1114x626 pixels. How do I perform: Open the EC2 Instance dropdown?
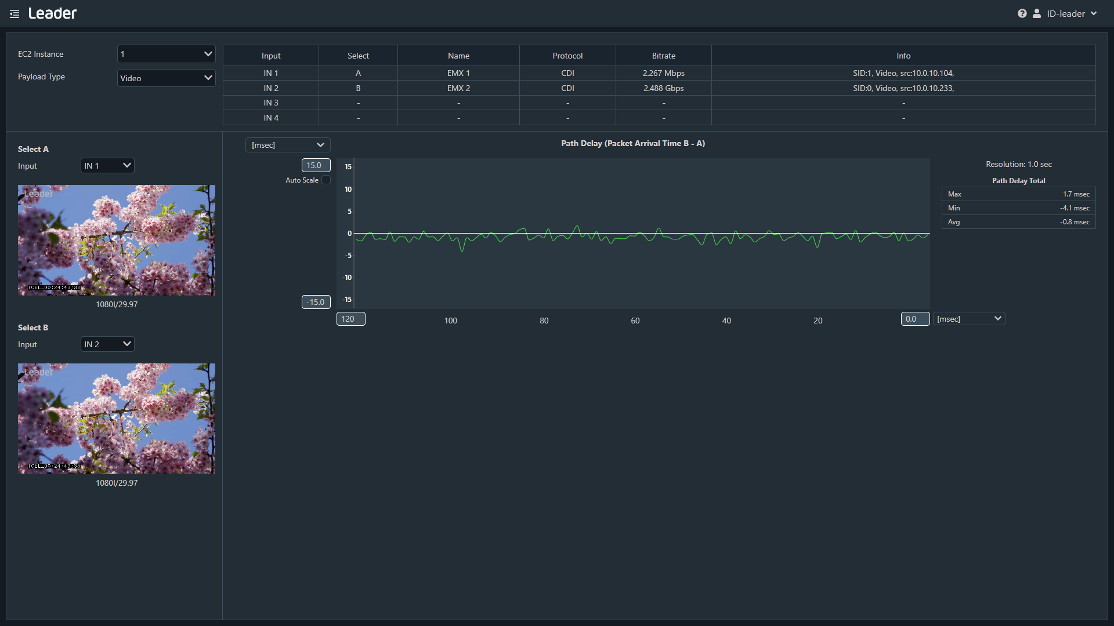tap(166, 54)
